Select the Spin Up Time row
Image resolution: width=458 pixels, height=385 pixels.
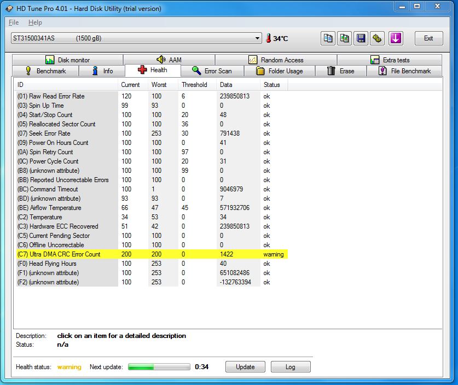pos(152,106)
